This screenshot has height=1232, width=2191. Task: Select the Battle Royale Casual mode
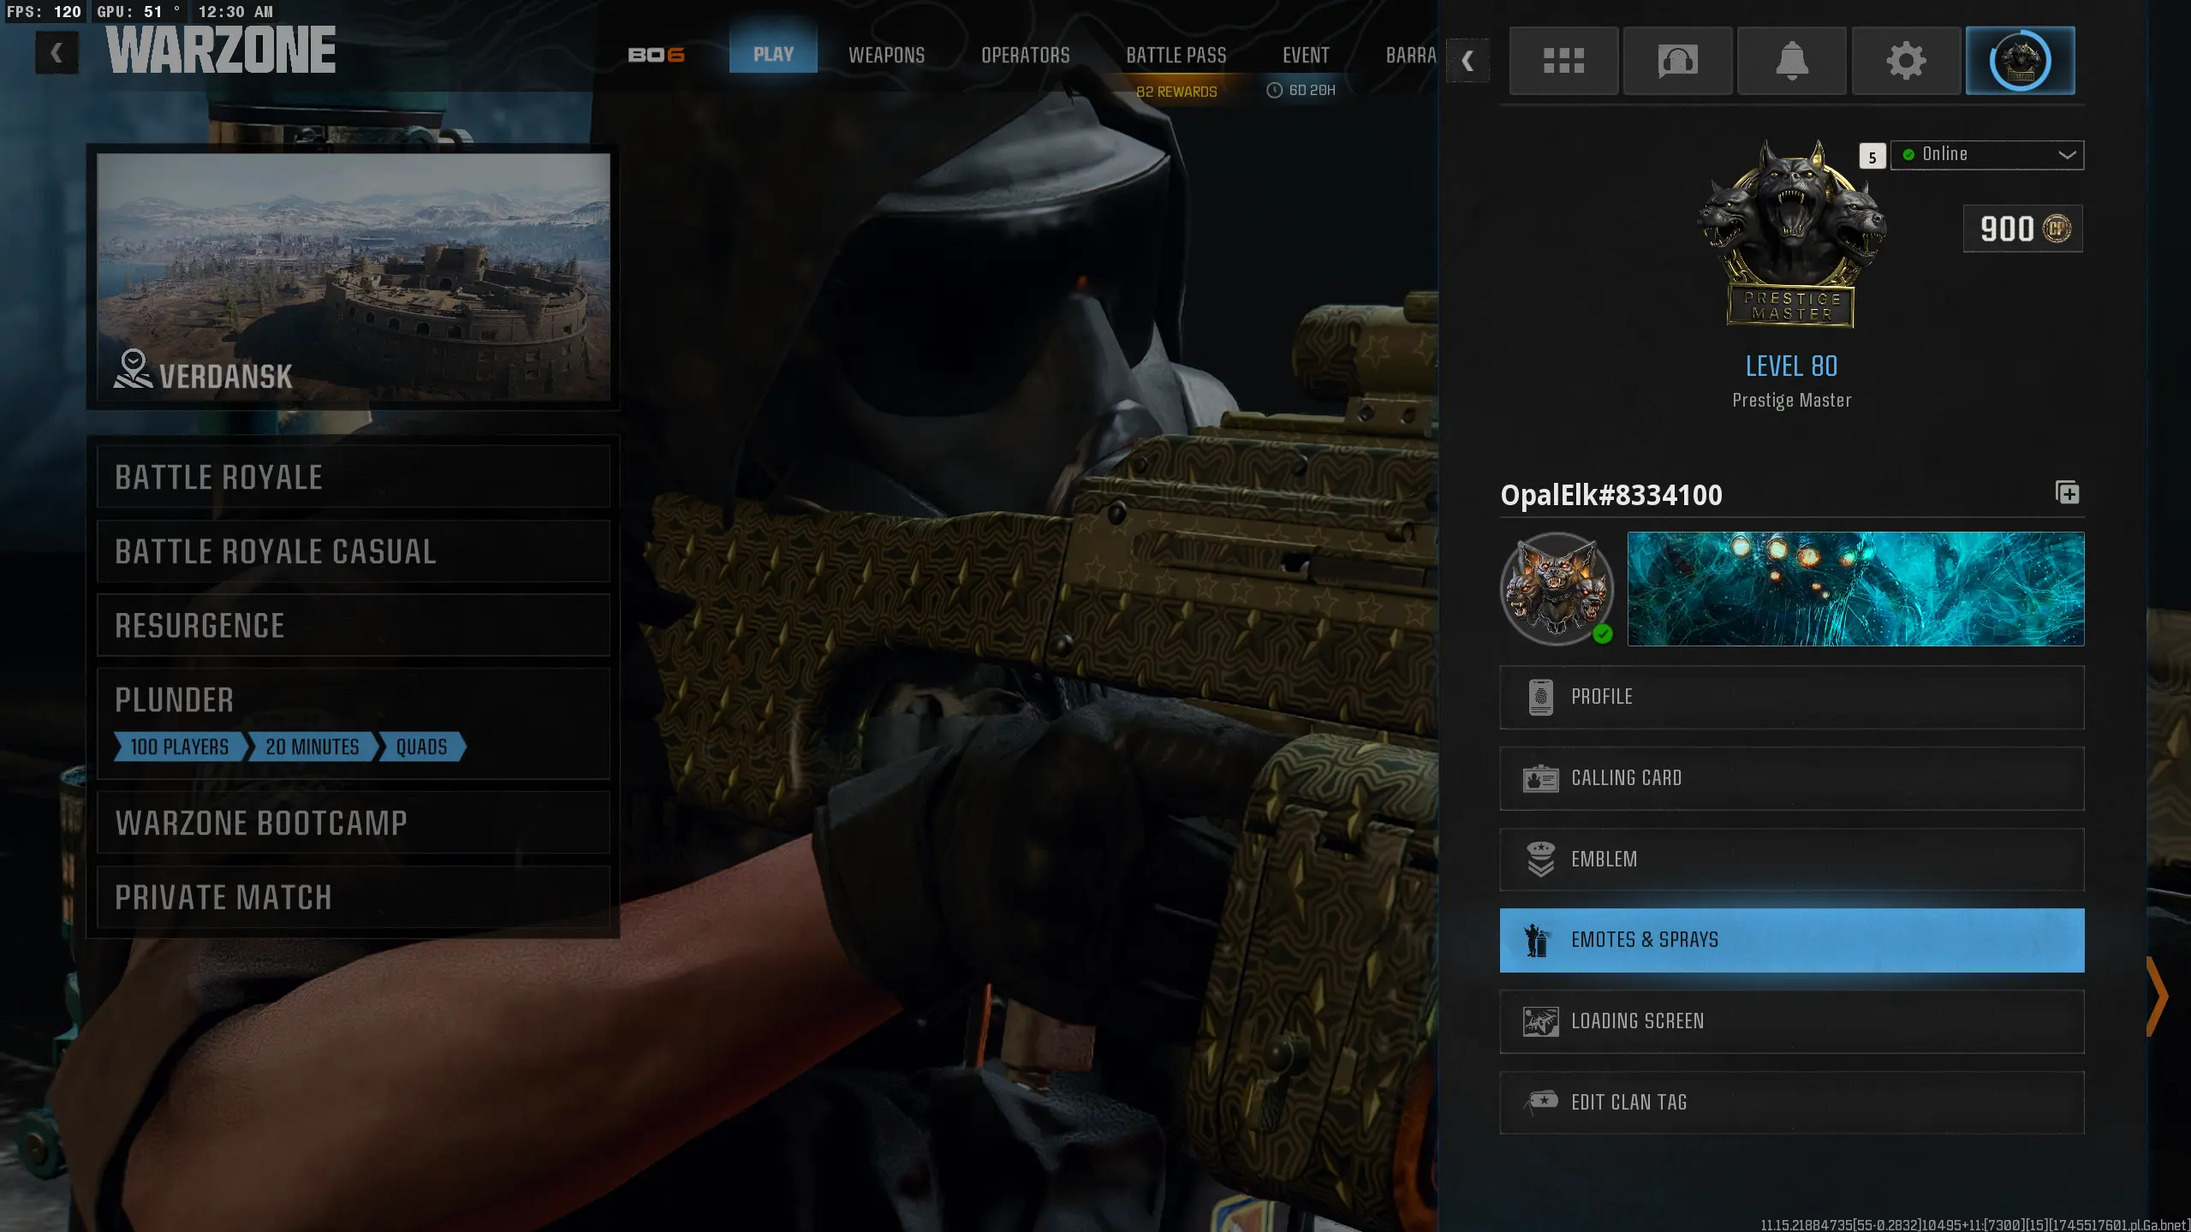tap(353, 551)
